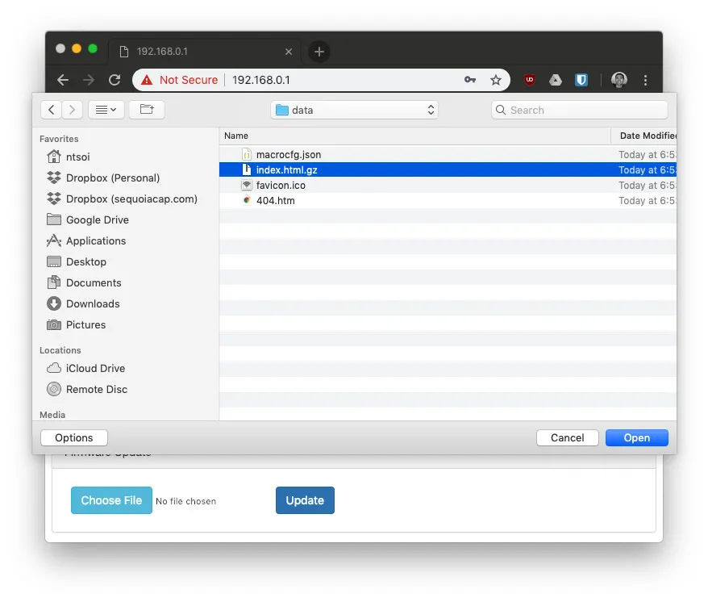Click the Bitwarden shield extension icon

click(x=581, y=80)
